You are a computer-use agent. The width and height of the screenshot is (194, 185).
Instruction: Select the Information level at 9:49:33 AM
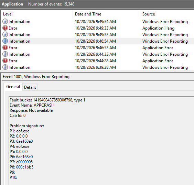pyautogui.click(x=19, y=35)
